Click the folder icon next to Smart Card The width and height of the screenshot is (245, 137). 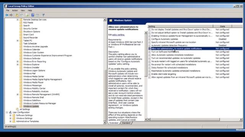[21, 35]
